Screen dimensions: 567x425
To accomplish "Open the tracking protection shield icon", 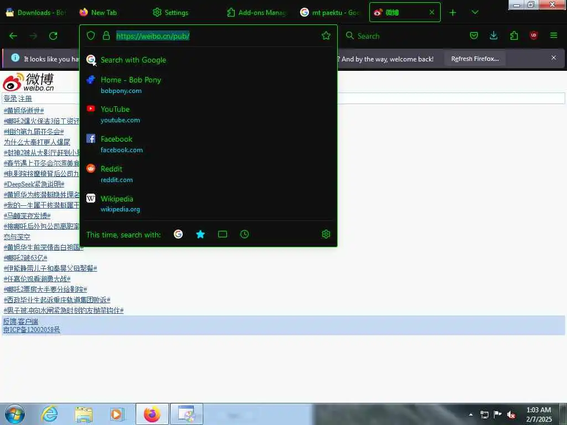I will point(91,35).
